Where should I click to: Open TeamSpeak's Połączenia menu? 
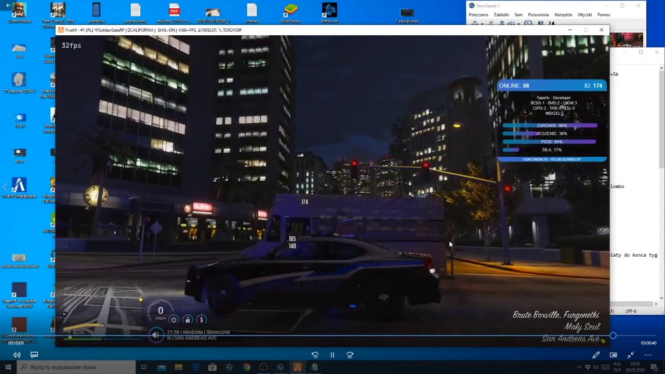[x=478, y=15]
